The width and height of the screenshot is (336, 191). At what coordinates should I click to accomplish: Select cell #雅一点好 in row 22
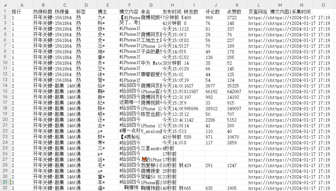(x=129, y=131)
